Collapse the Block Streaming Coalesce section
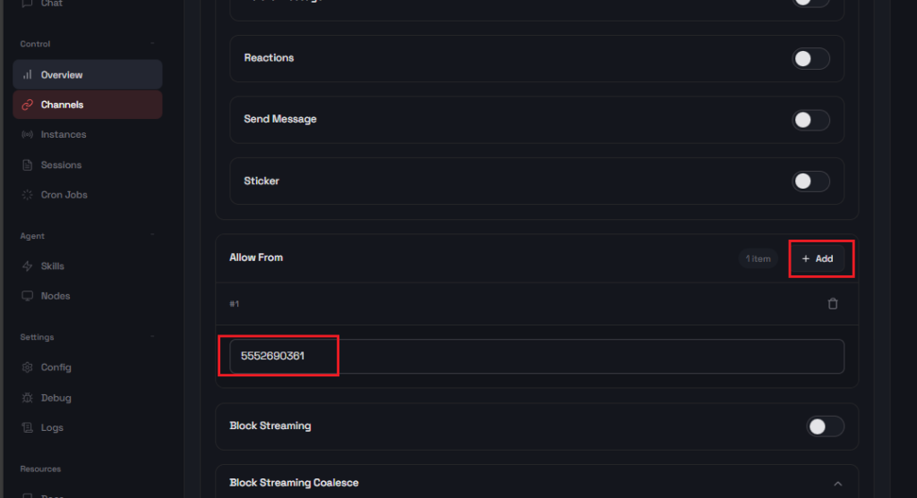This screenshot has height=498, width=917. [837, 484]
